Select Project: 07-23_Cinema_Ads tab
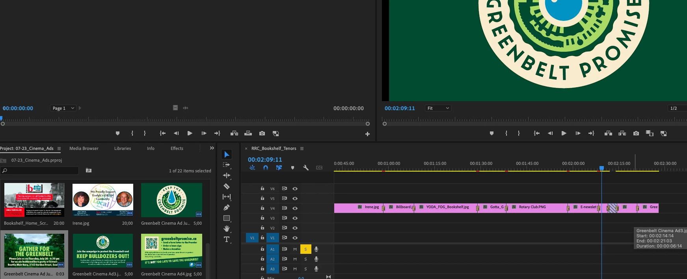Screen dimensions: 687x279 (x=27, y=148)
